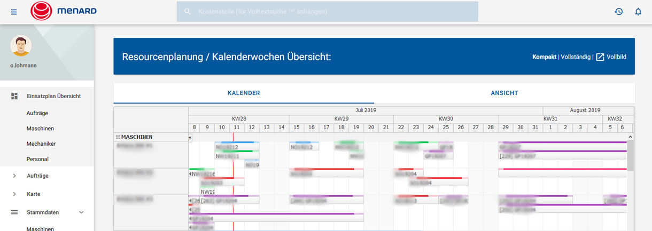Image resolution: width=652 pixels, height=231 pixels.
Task: Switch to Vollständig view
Action: pyautogui.click(x=576, y=57)
